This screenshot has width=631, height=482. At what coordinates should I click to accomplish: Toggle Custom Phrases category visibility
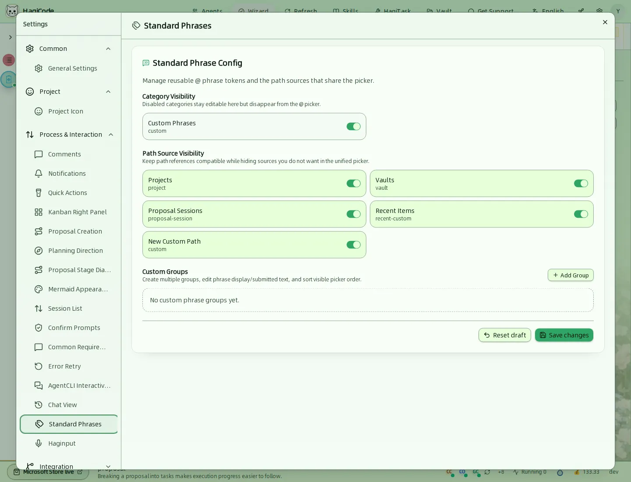click(354, 127)
